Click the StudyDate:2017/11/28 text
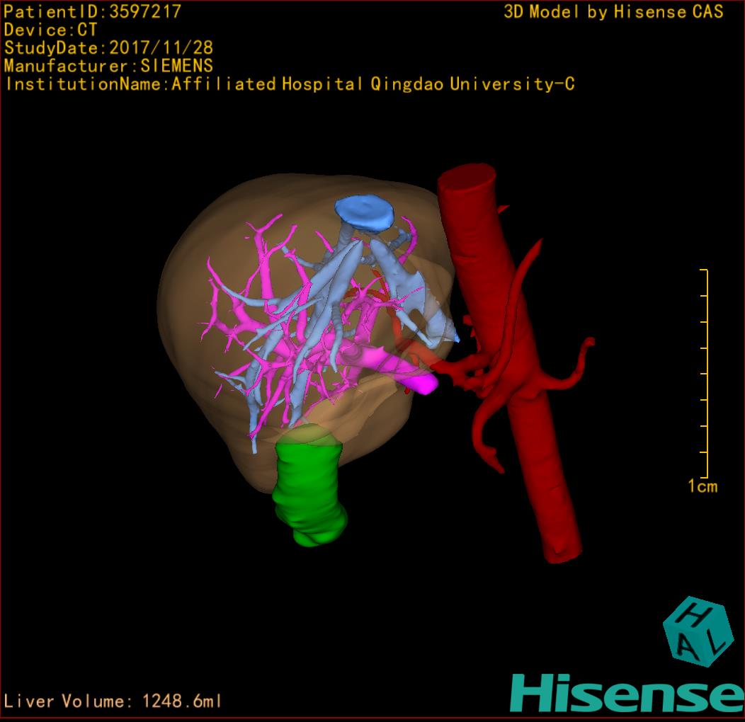Image resolution: width=745 pixels, height=722 pixels. (x=108, y=47)
